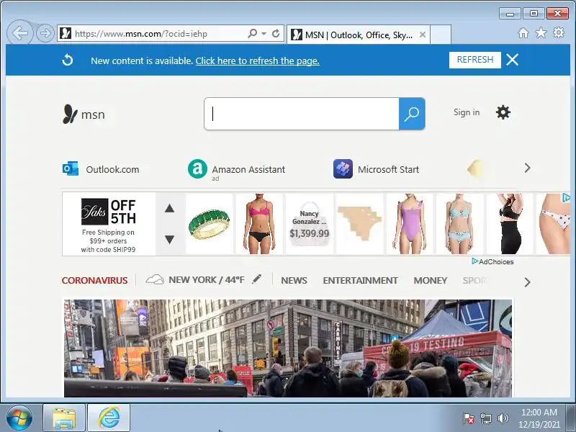This screenshot has width=576, height=432.
Task: Move ad carousel down with down arrow
Action: [169, 240]
